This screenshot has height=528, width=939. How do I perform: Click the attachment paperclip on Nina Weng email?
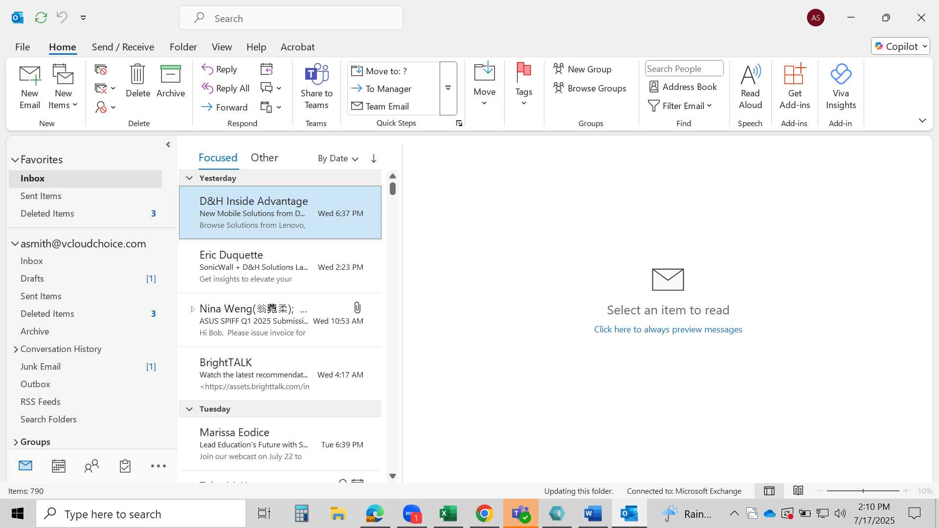[357, 308]
